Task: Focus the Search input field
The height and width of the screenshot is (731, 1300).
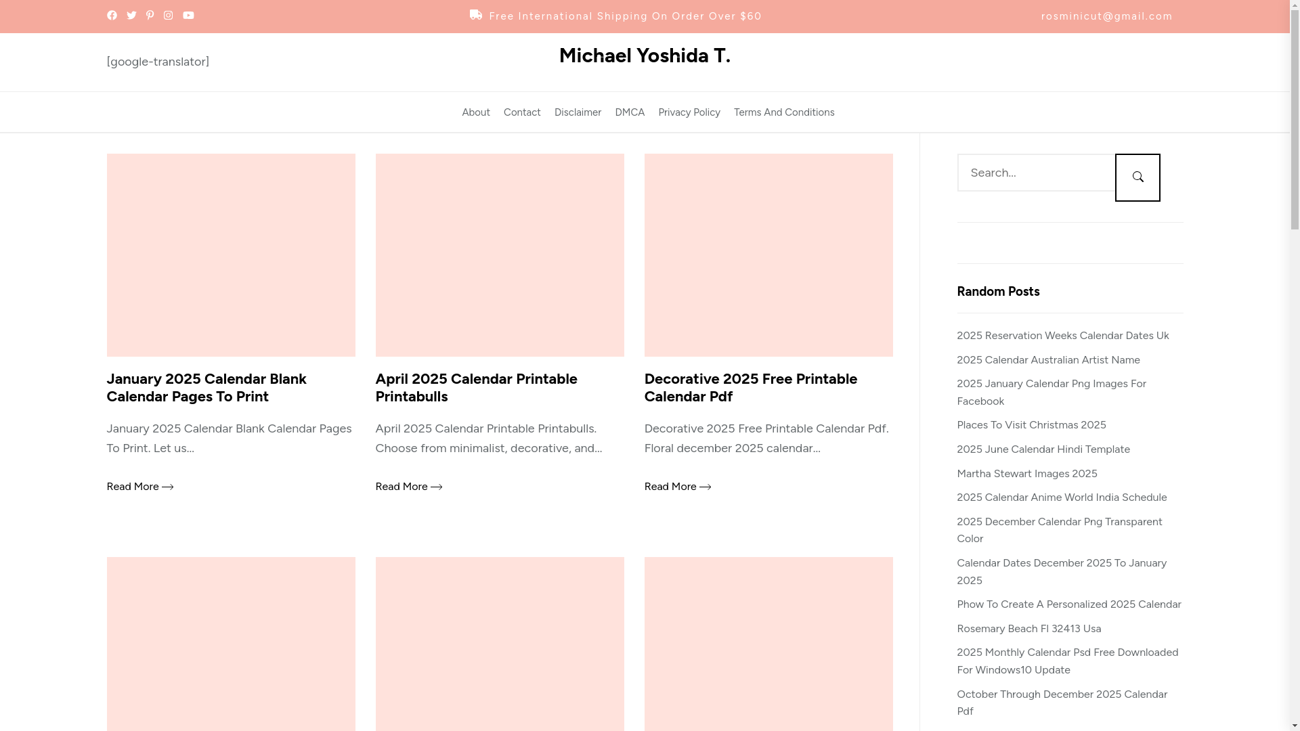Action: (x=1036, y=173)
